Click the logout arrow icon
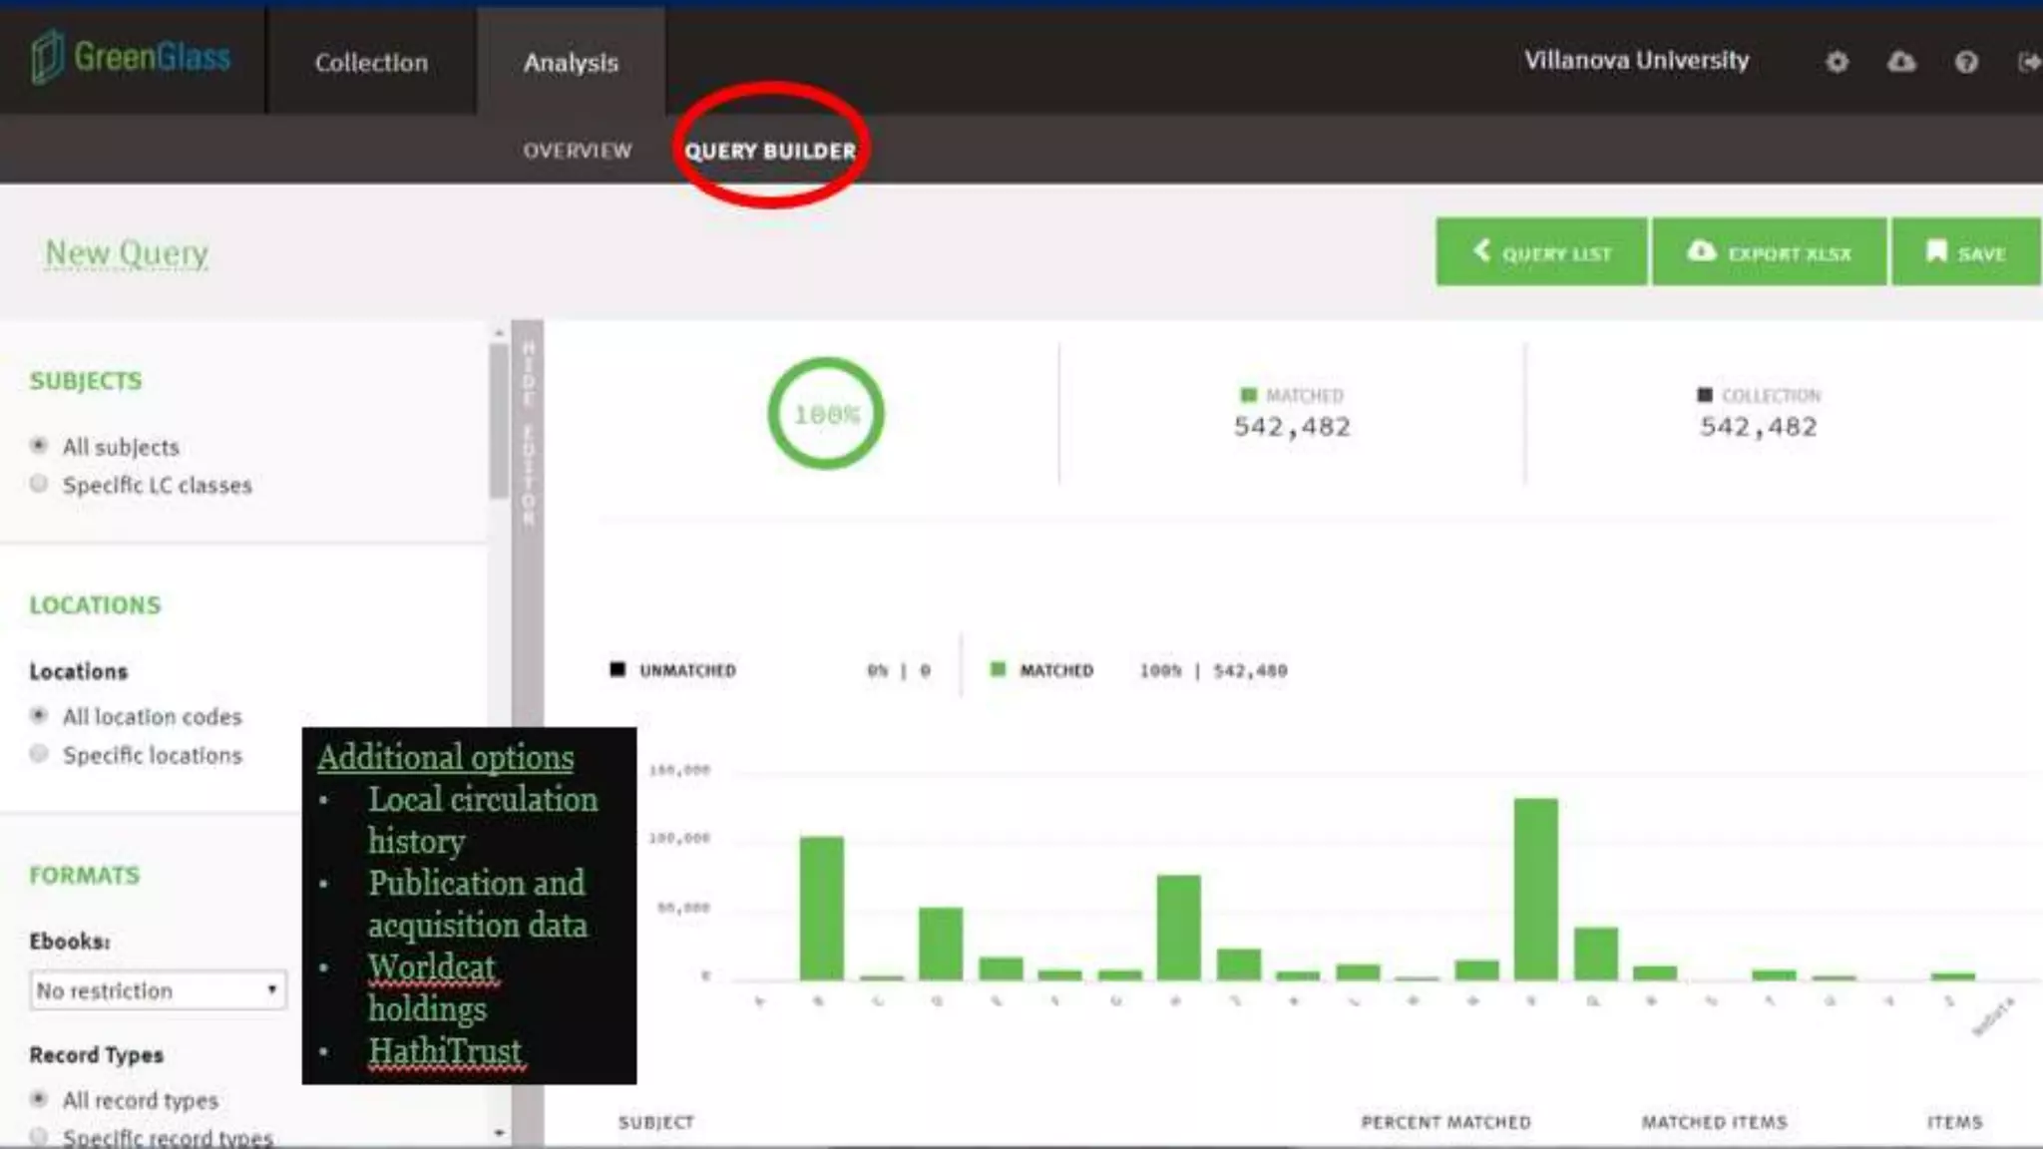Image resolution: width=2043 pixels, height=1149 pixels. tap(2028, 63)
